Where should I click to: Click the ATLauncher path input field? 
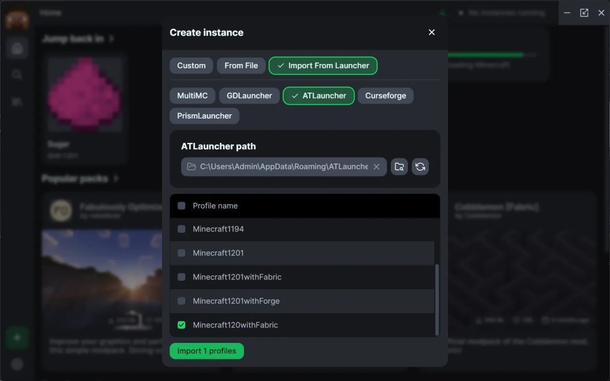[281, 166]
